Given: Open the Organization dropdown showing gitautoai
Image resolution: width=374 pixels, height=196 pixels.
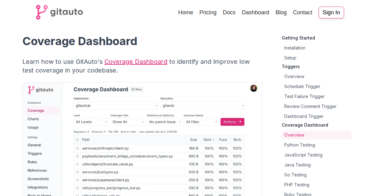Looking at the screenshot, I should 116,105.
